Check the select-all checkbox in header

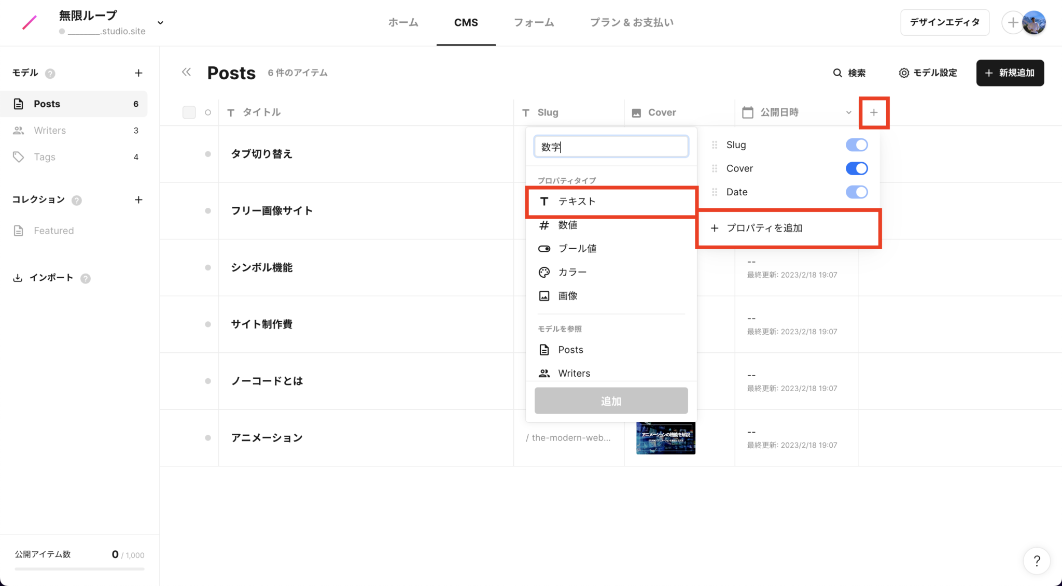click(189, 112)
